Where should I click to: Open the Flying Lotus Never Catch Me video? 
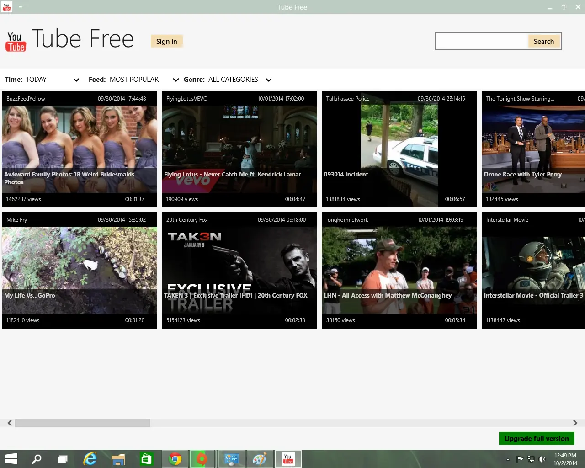(239, 149)
